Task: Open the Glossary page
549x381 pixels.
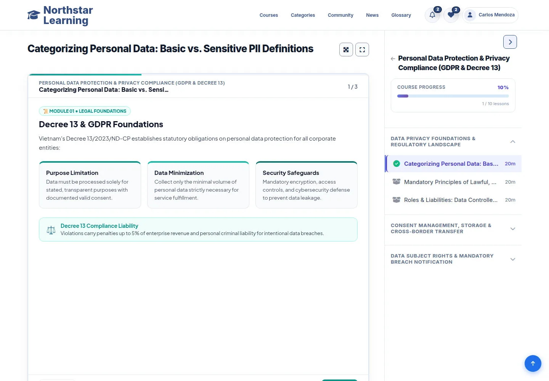Action: 401,15
